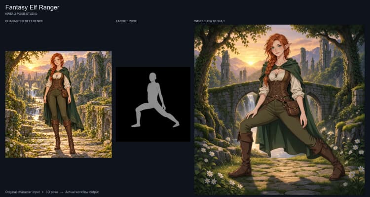Click the 'KREA 2 POSE STUDIO' subtitle
Screen dimensions: 370x197
(21, 14)
